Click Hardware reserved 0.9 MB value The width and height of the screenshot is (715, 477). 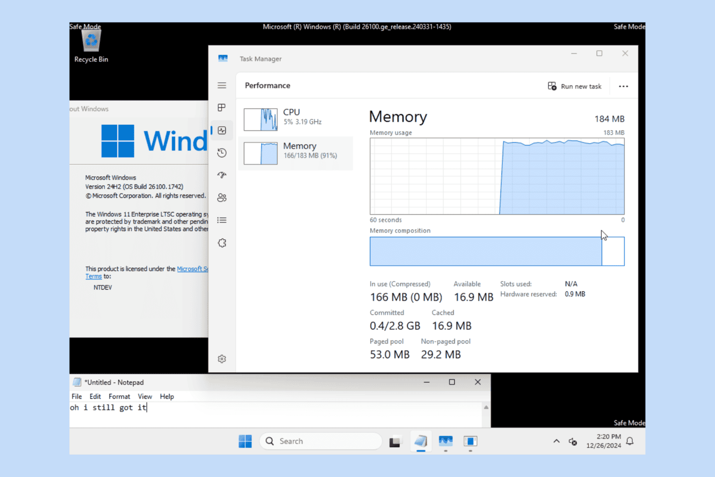tap(575, 294)
